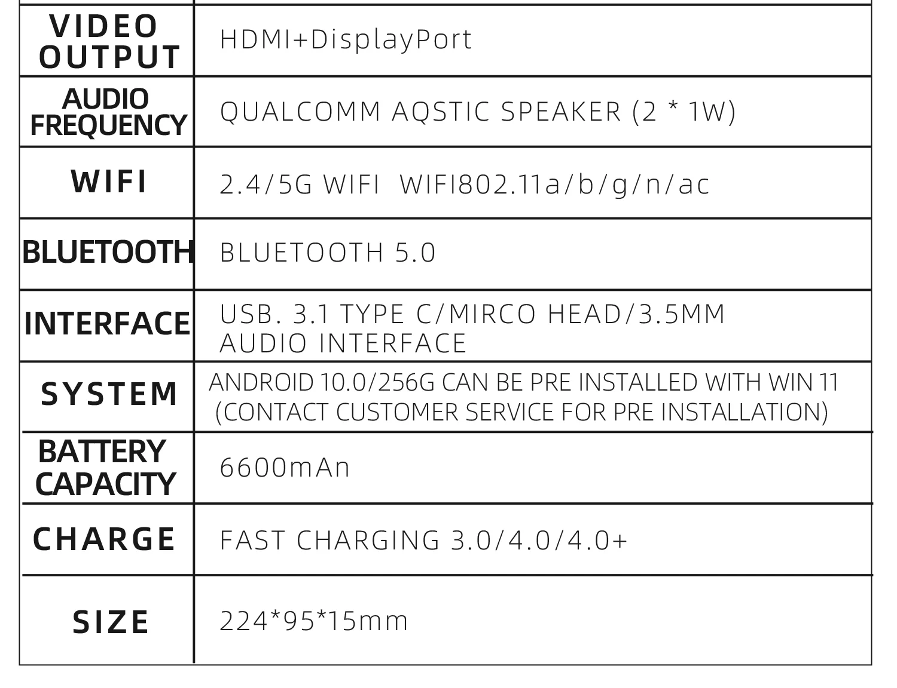897x688 pixels.
Task: Click the USB 3.1 TYPE C text line
Action: [472, 314]
